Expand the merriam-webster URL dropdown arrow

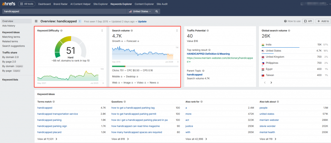tap(189, 62)
